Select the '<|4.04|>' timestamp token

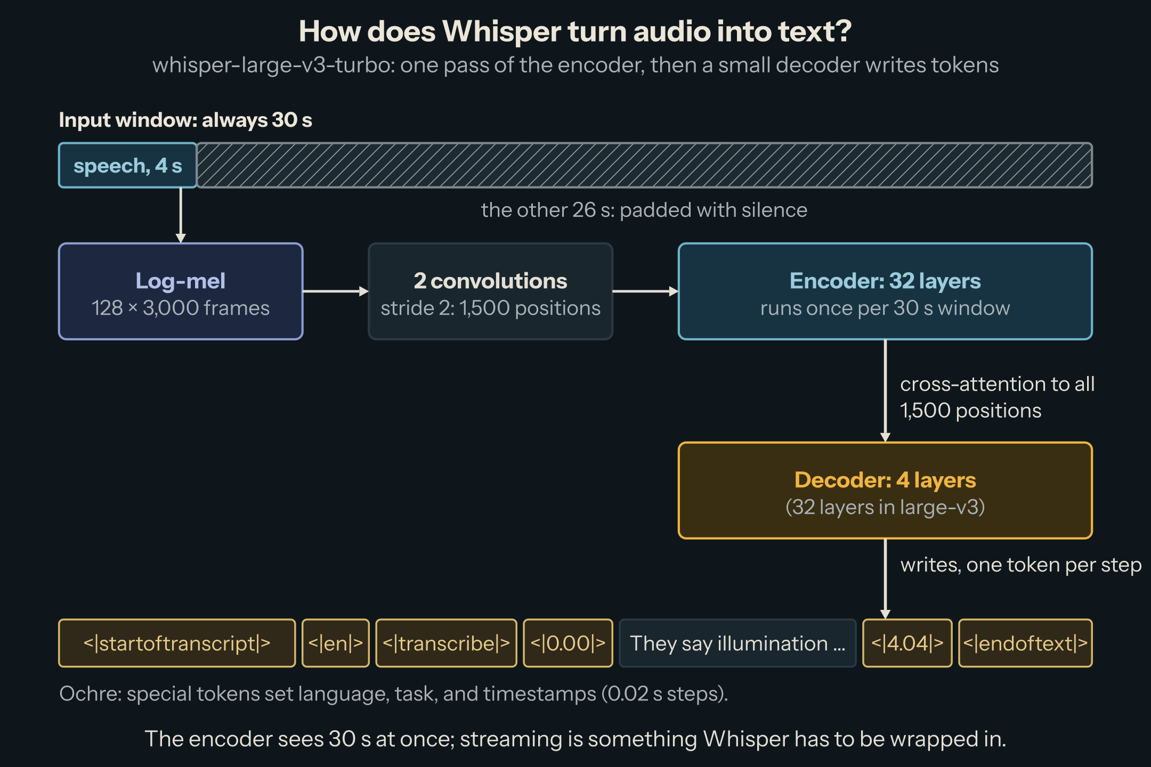pos(907,643)
